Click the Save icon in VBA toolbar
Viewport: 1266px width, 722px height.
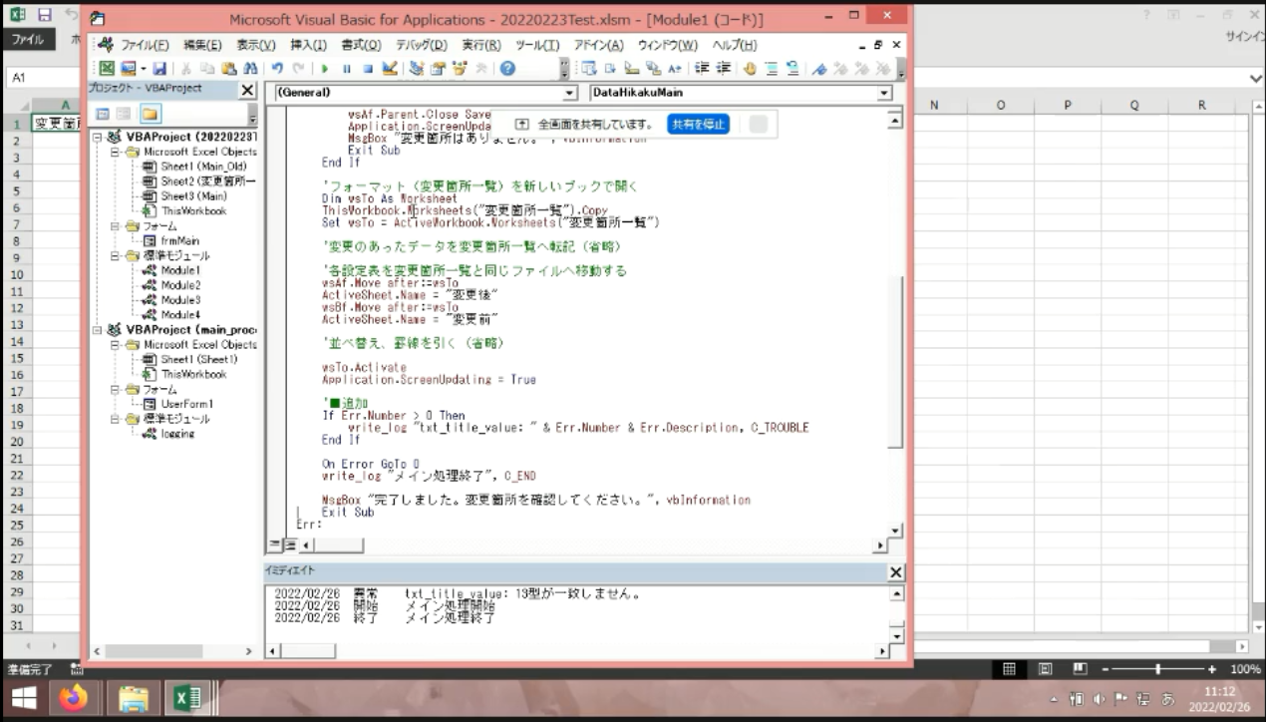click(160, 69)
